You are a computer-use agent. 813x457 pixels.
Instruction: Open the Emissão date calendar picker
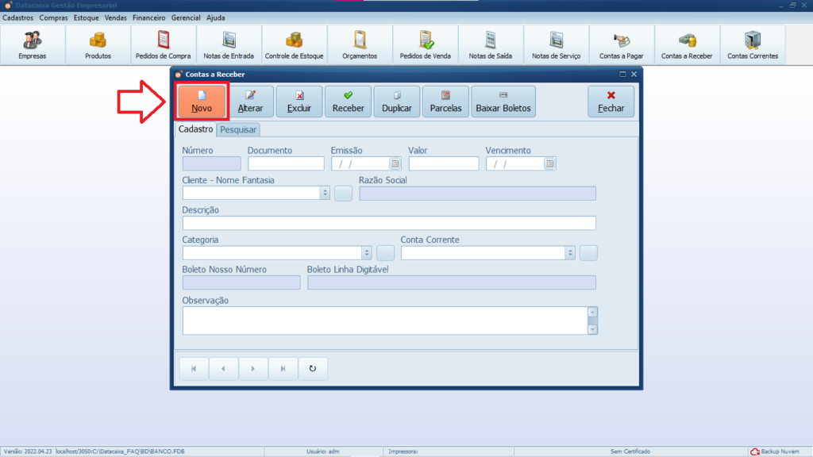[x=395, y=164]
